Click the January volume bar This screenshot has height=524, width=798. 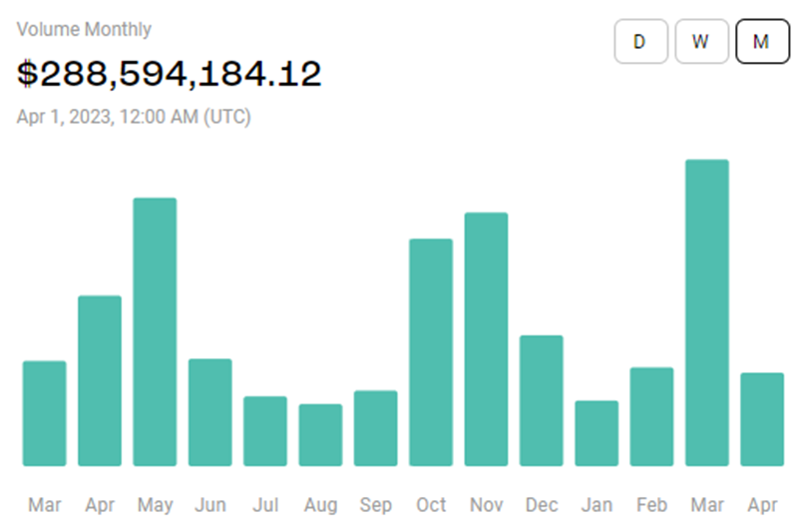[x=597, y=433]
